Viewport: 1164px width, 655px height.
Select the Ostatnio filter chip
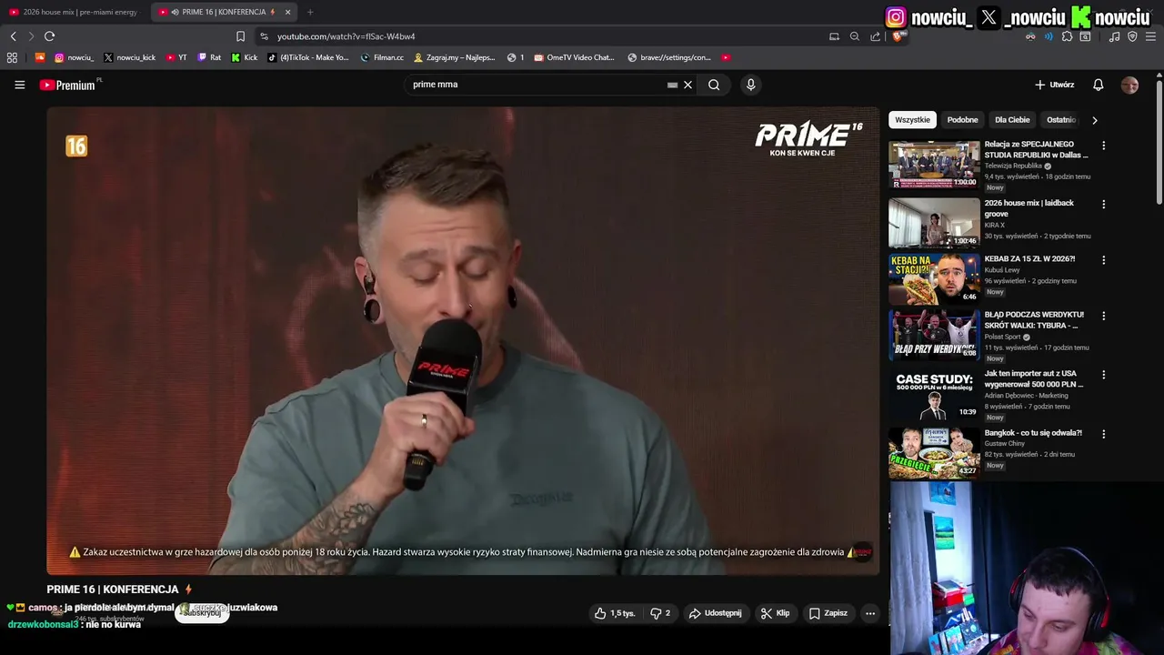tap(1060, 120)
